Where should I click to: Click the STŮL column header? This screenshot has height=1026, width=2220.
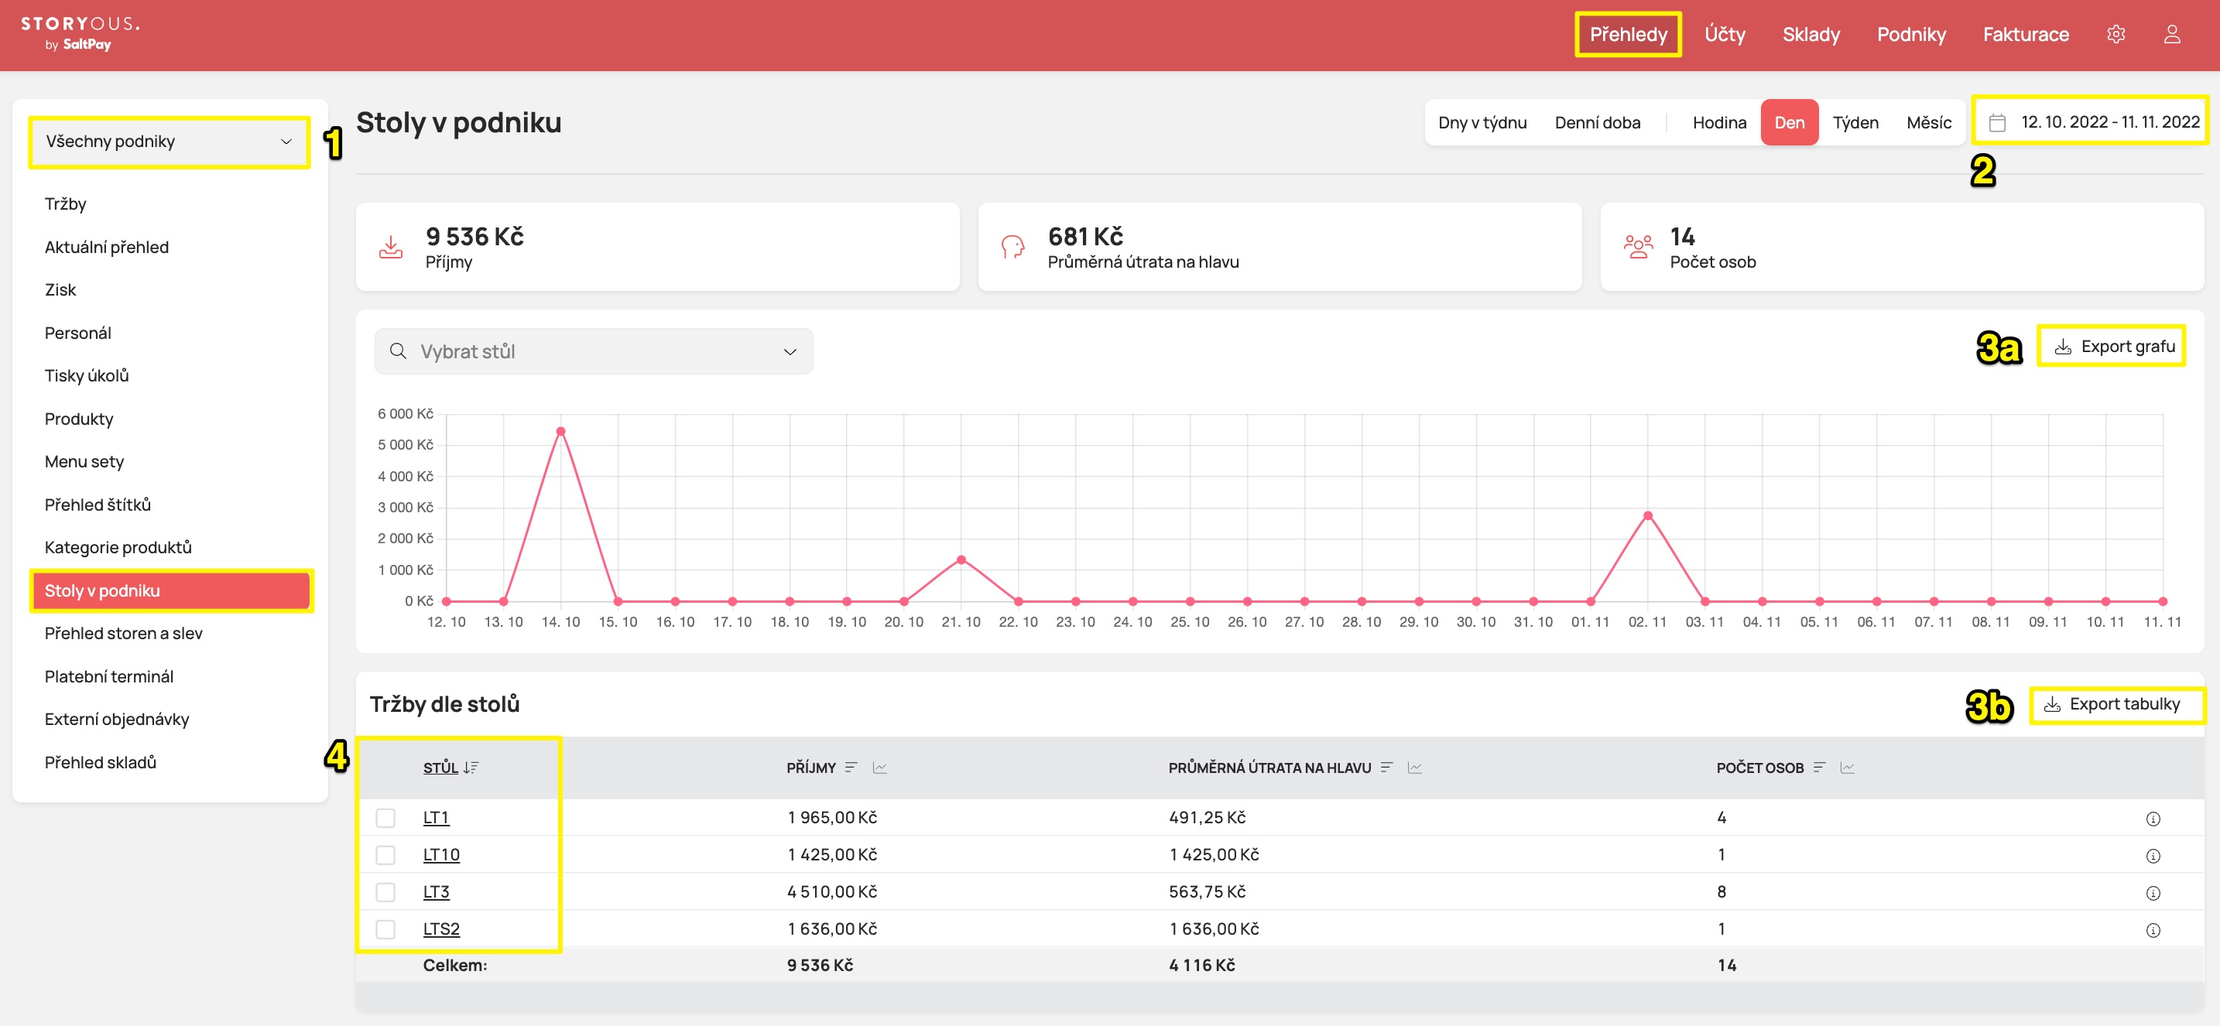point(440,768)
